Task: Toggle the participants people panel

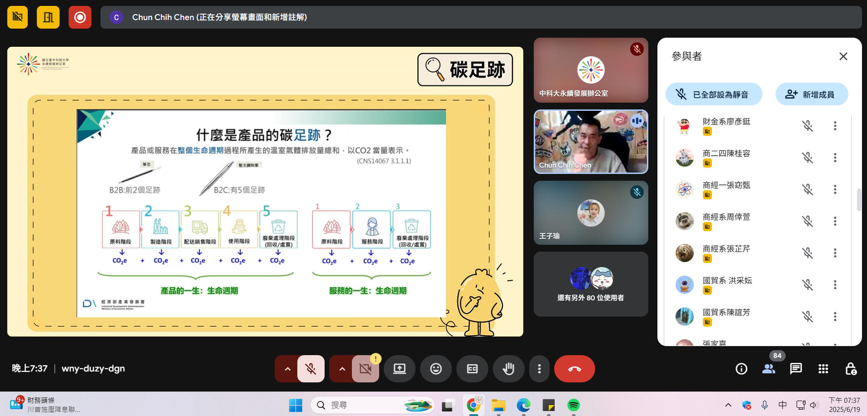Action: [768, 369]
